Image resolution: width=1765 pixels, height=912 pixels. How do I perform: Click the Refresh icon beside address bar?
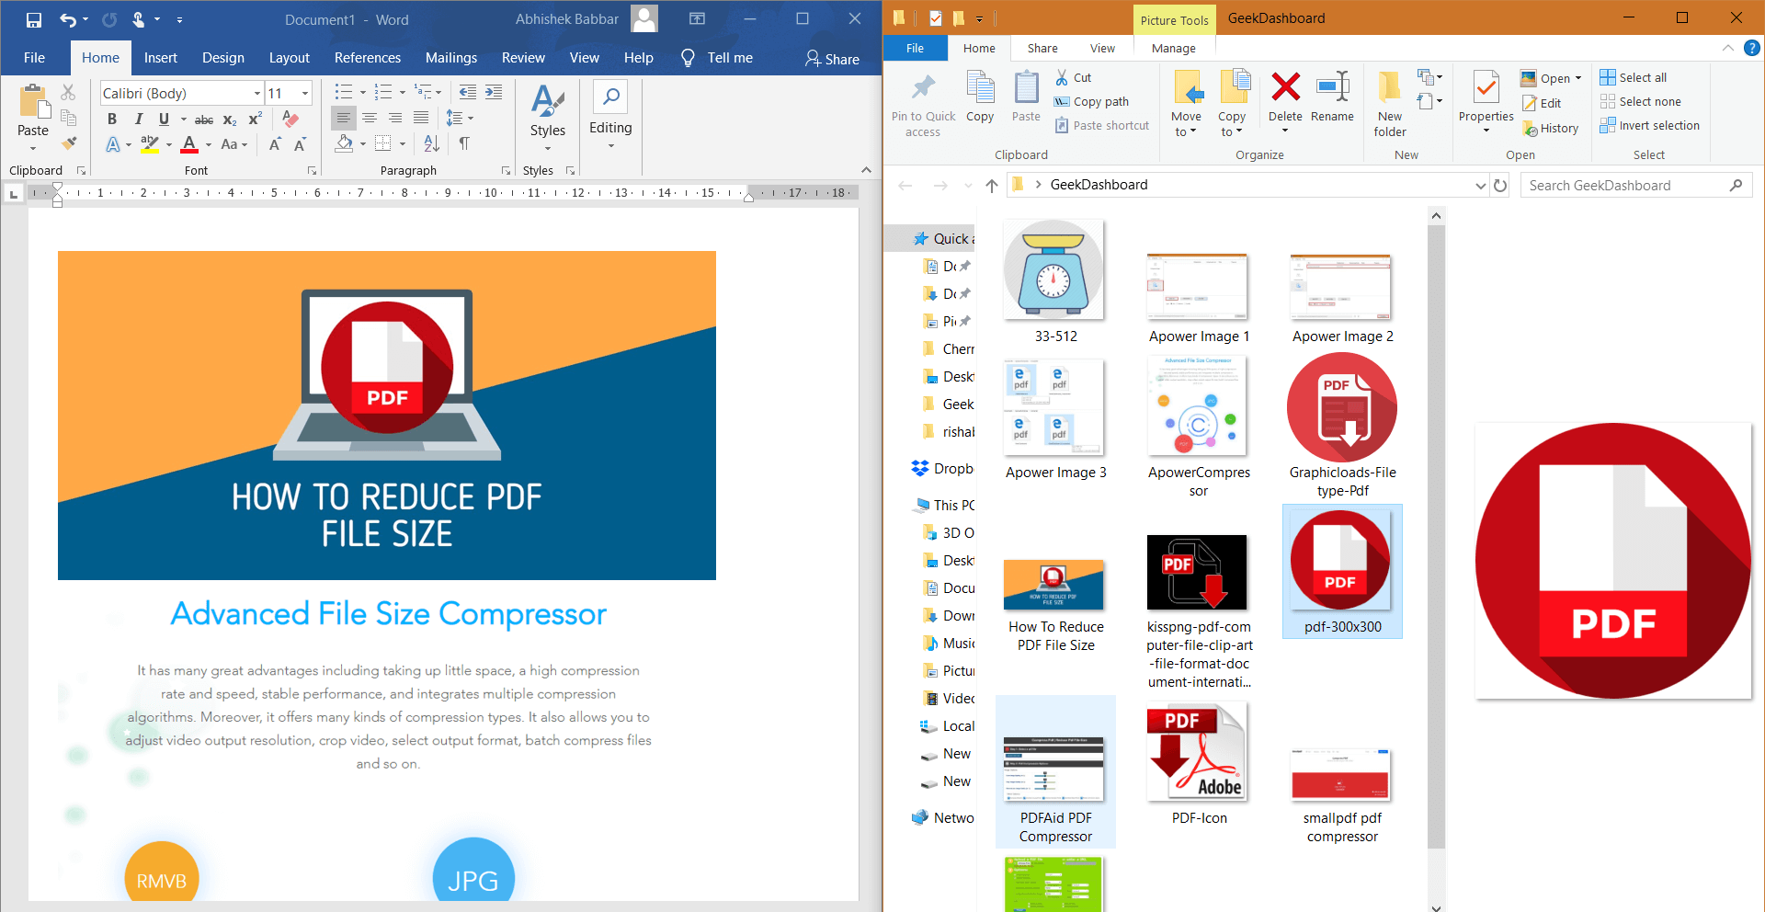pyautogui.click(x=1500, y=185)
